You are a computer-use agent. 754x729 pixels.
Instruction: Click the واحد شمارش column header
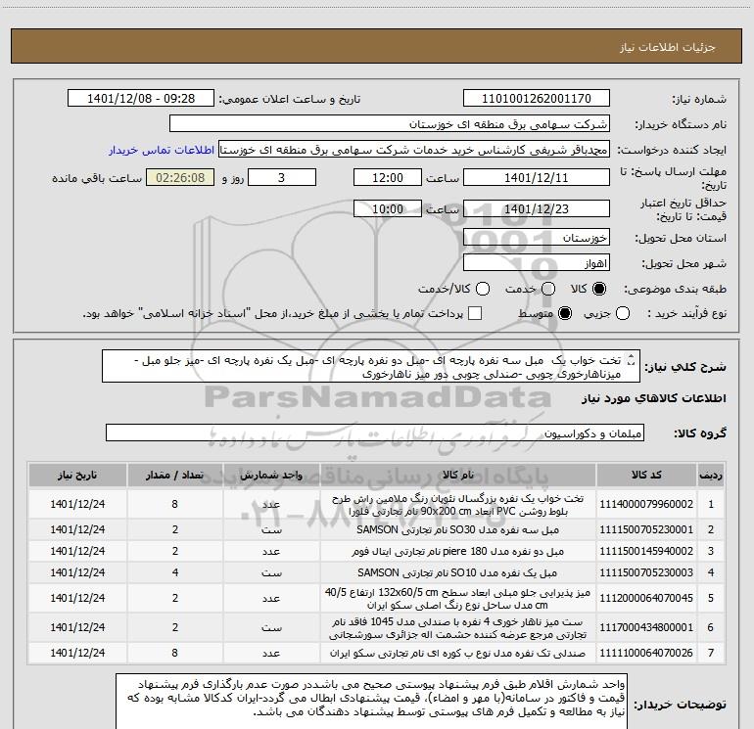(271, 476)
